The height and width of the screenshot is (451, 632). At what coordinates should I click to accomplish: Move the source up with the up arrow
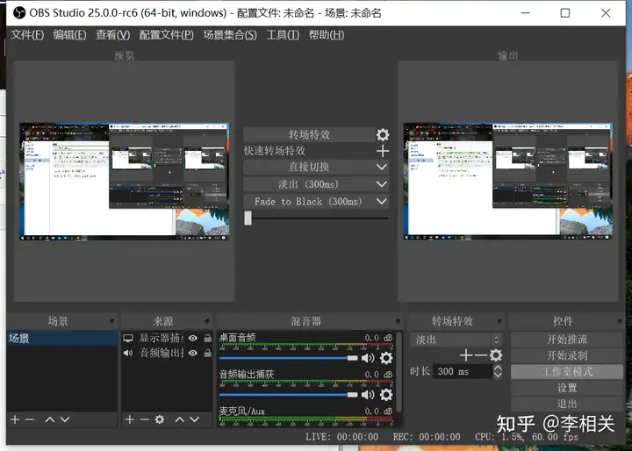[179, 419]
